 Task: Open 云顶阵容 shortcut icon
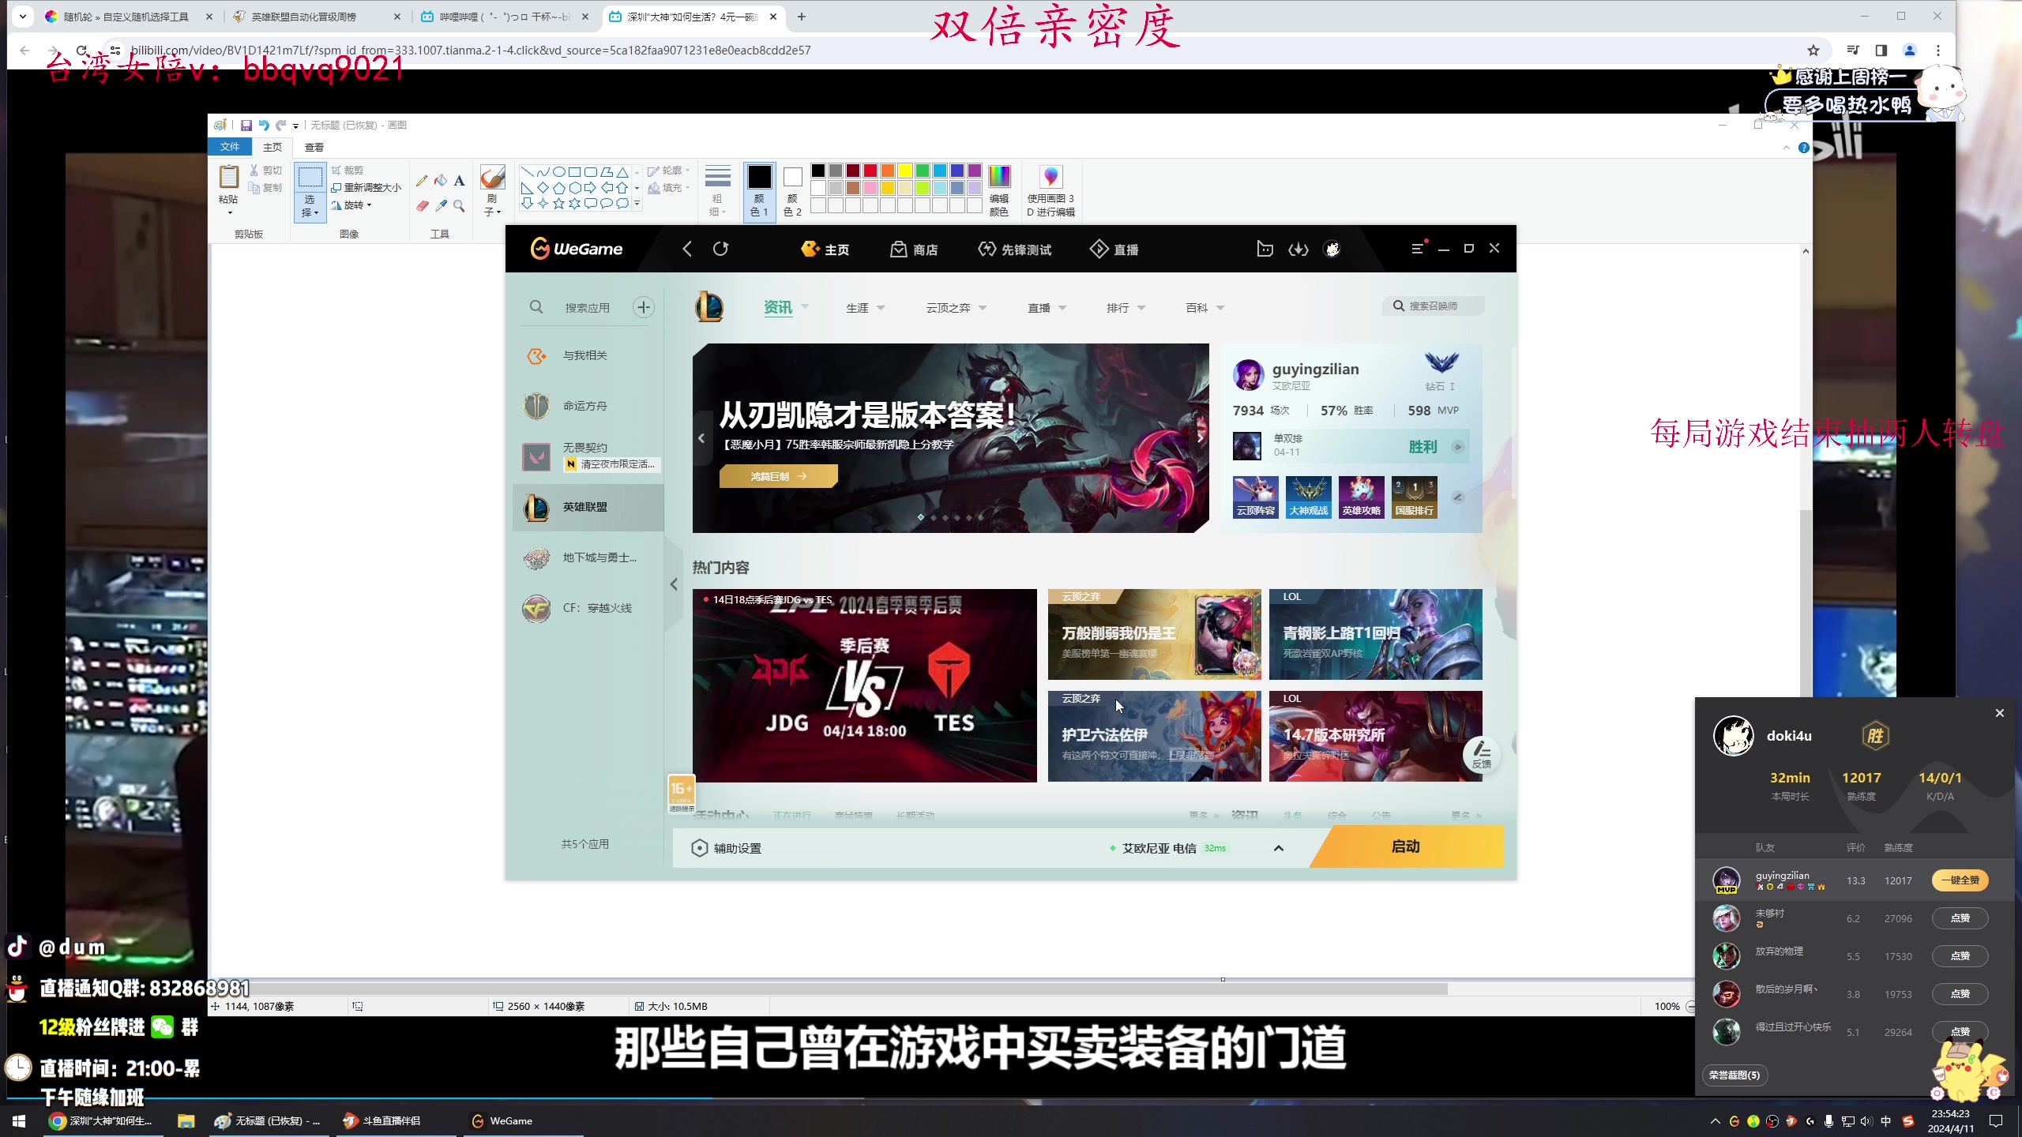tap(1255, 497)
